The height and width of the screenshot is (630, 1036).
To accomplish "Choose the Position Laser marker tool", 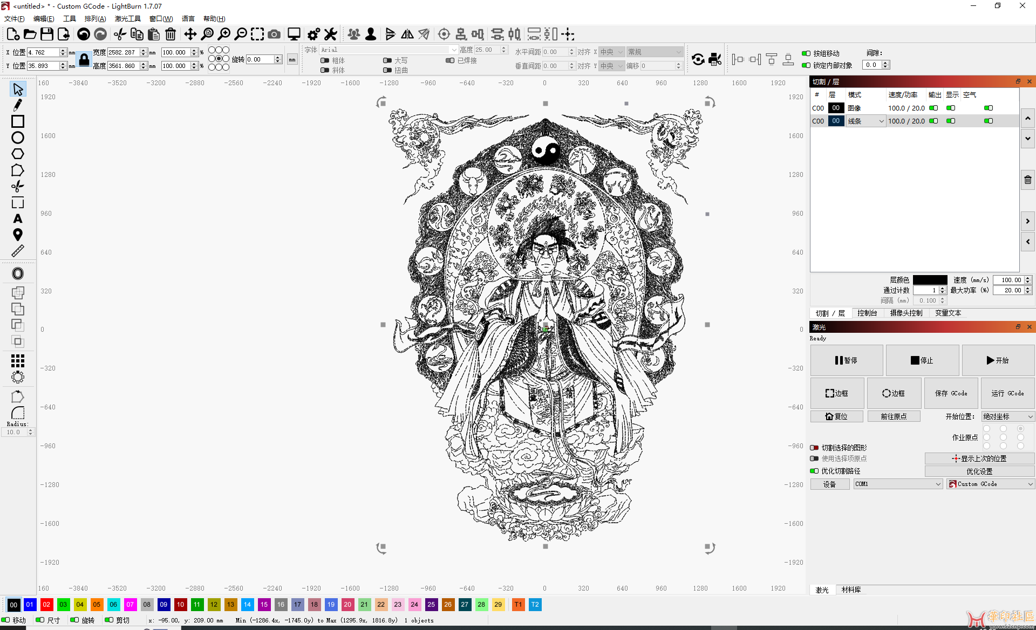I will pos(18,235).
